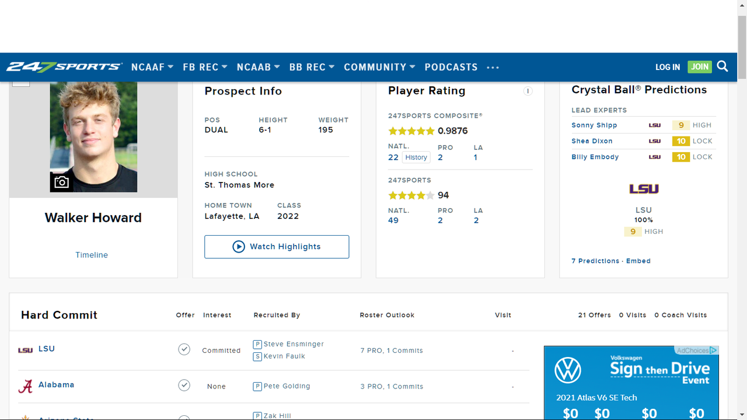The height and width of the screenshot is (420, 747).
Task: Select the composite rating 0.9876
Action: coord(453,131)
